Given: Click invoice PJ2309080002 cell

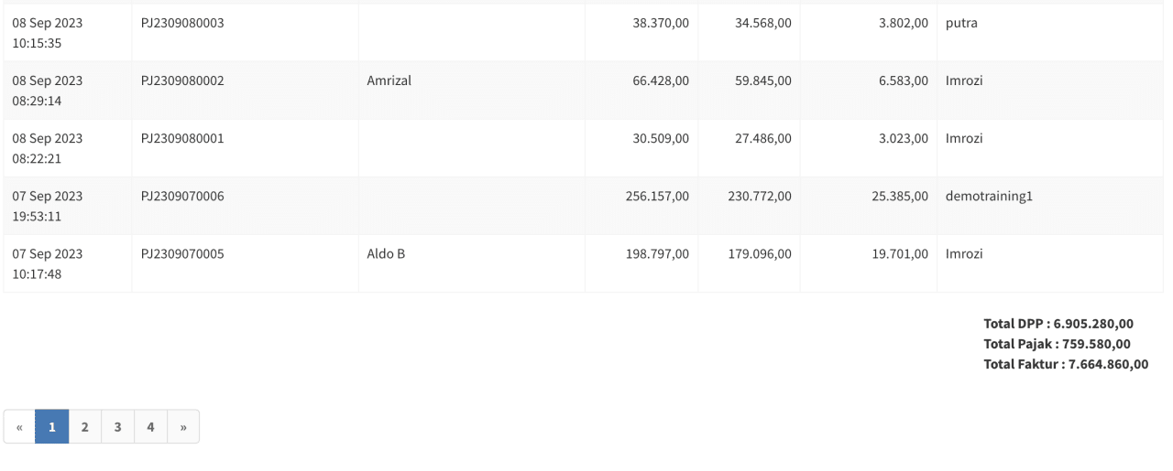Looking at the screenshot, I should [x=182, y=80].
